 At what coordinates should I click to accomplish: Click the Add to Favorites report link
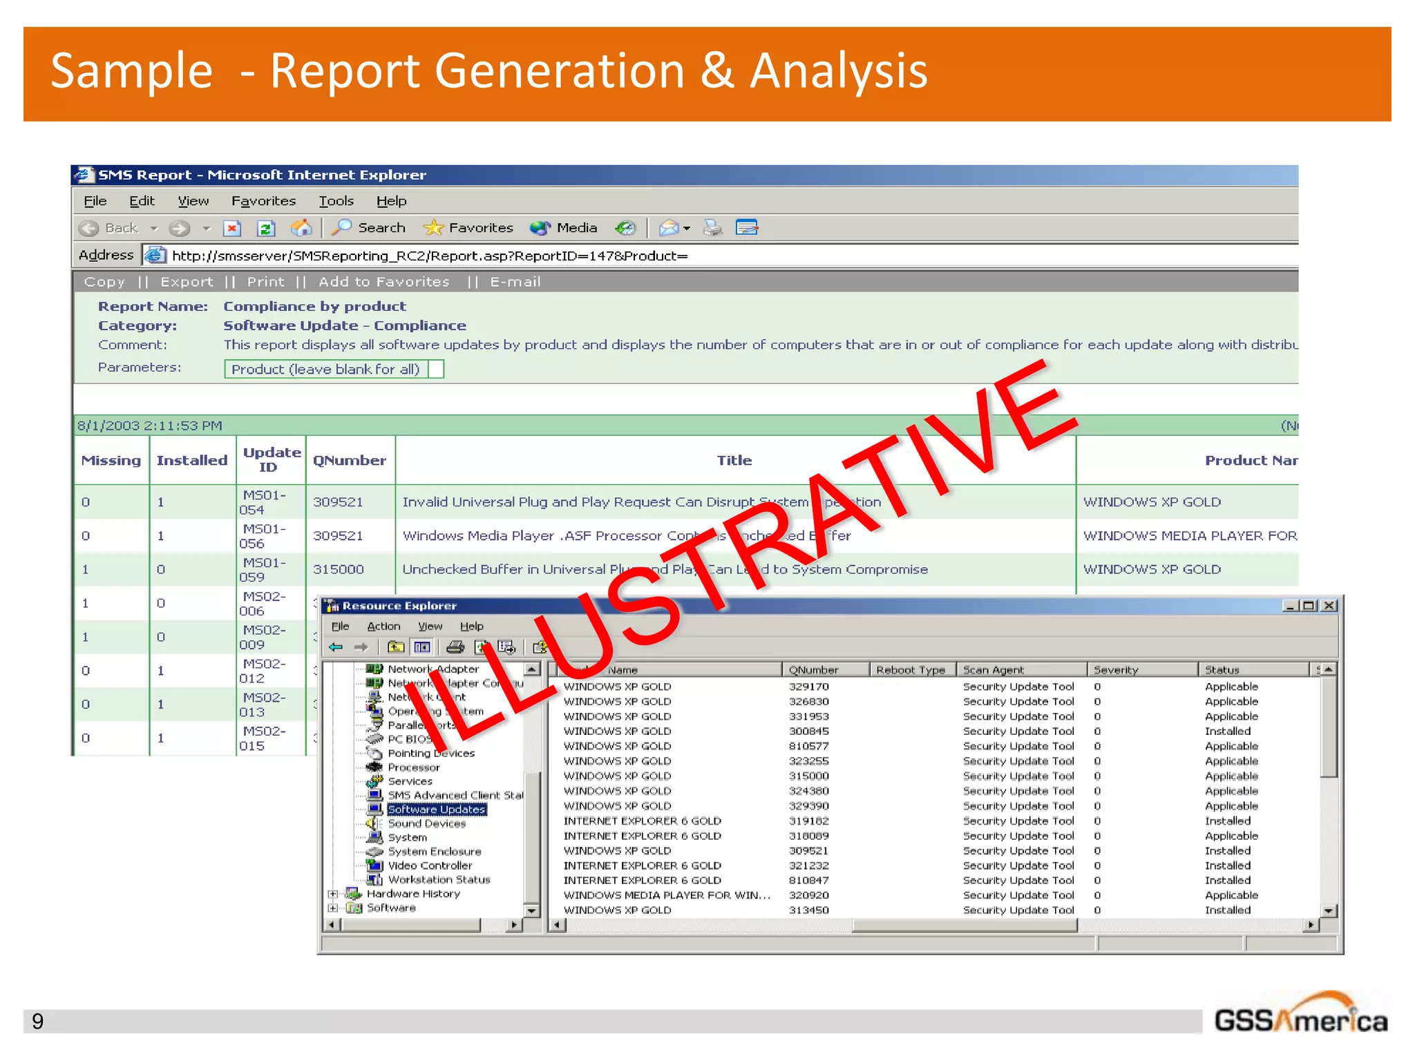[x=383, y=282]
